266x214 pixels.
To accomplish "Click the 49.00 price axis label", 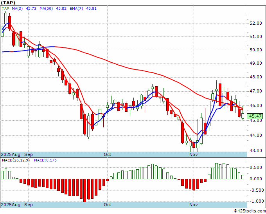I will tap(256, 63).
